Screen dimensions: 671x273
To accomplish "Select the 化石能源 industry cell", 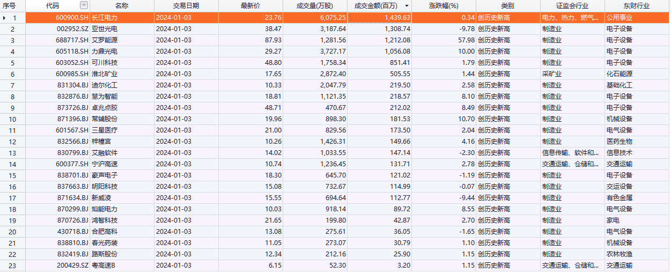I will pyautogui.click(x=619, y=74).
